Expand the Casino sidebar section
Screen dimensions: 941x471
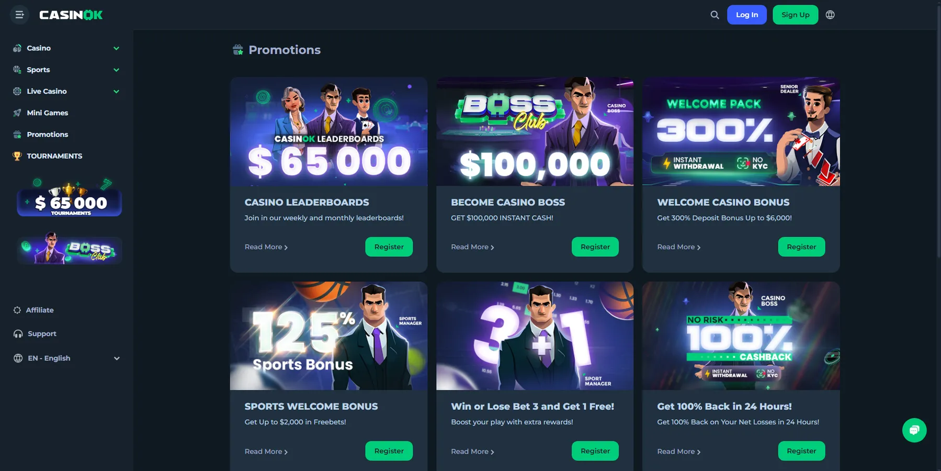click(116, 48)
